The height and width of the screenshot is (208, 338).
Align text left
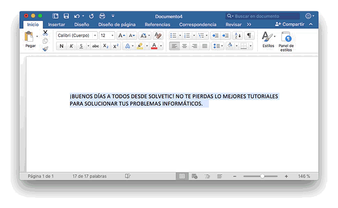[x=174, y=46]
